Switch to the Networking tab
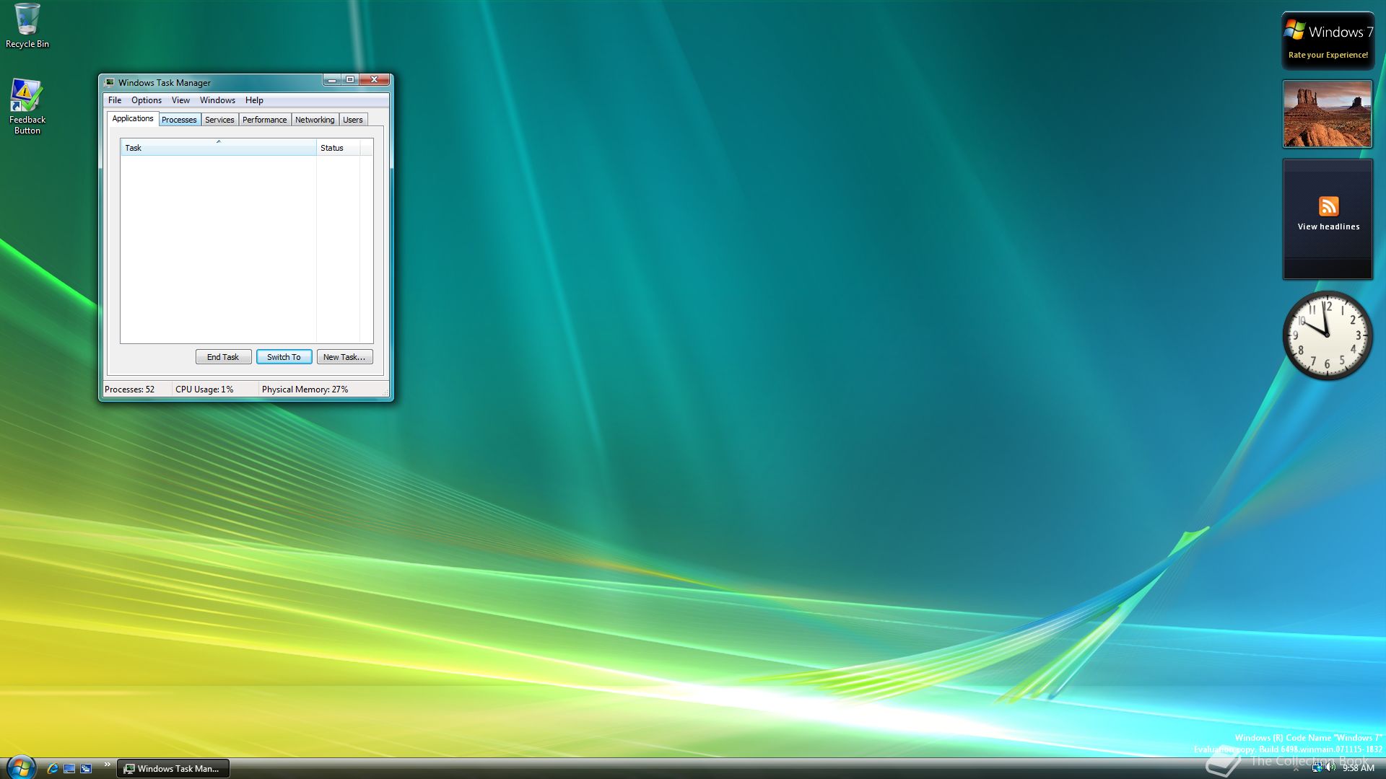 [315, 120]
